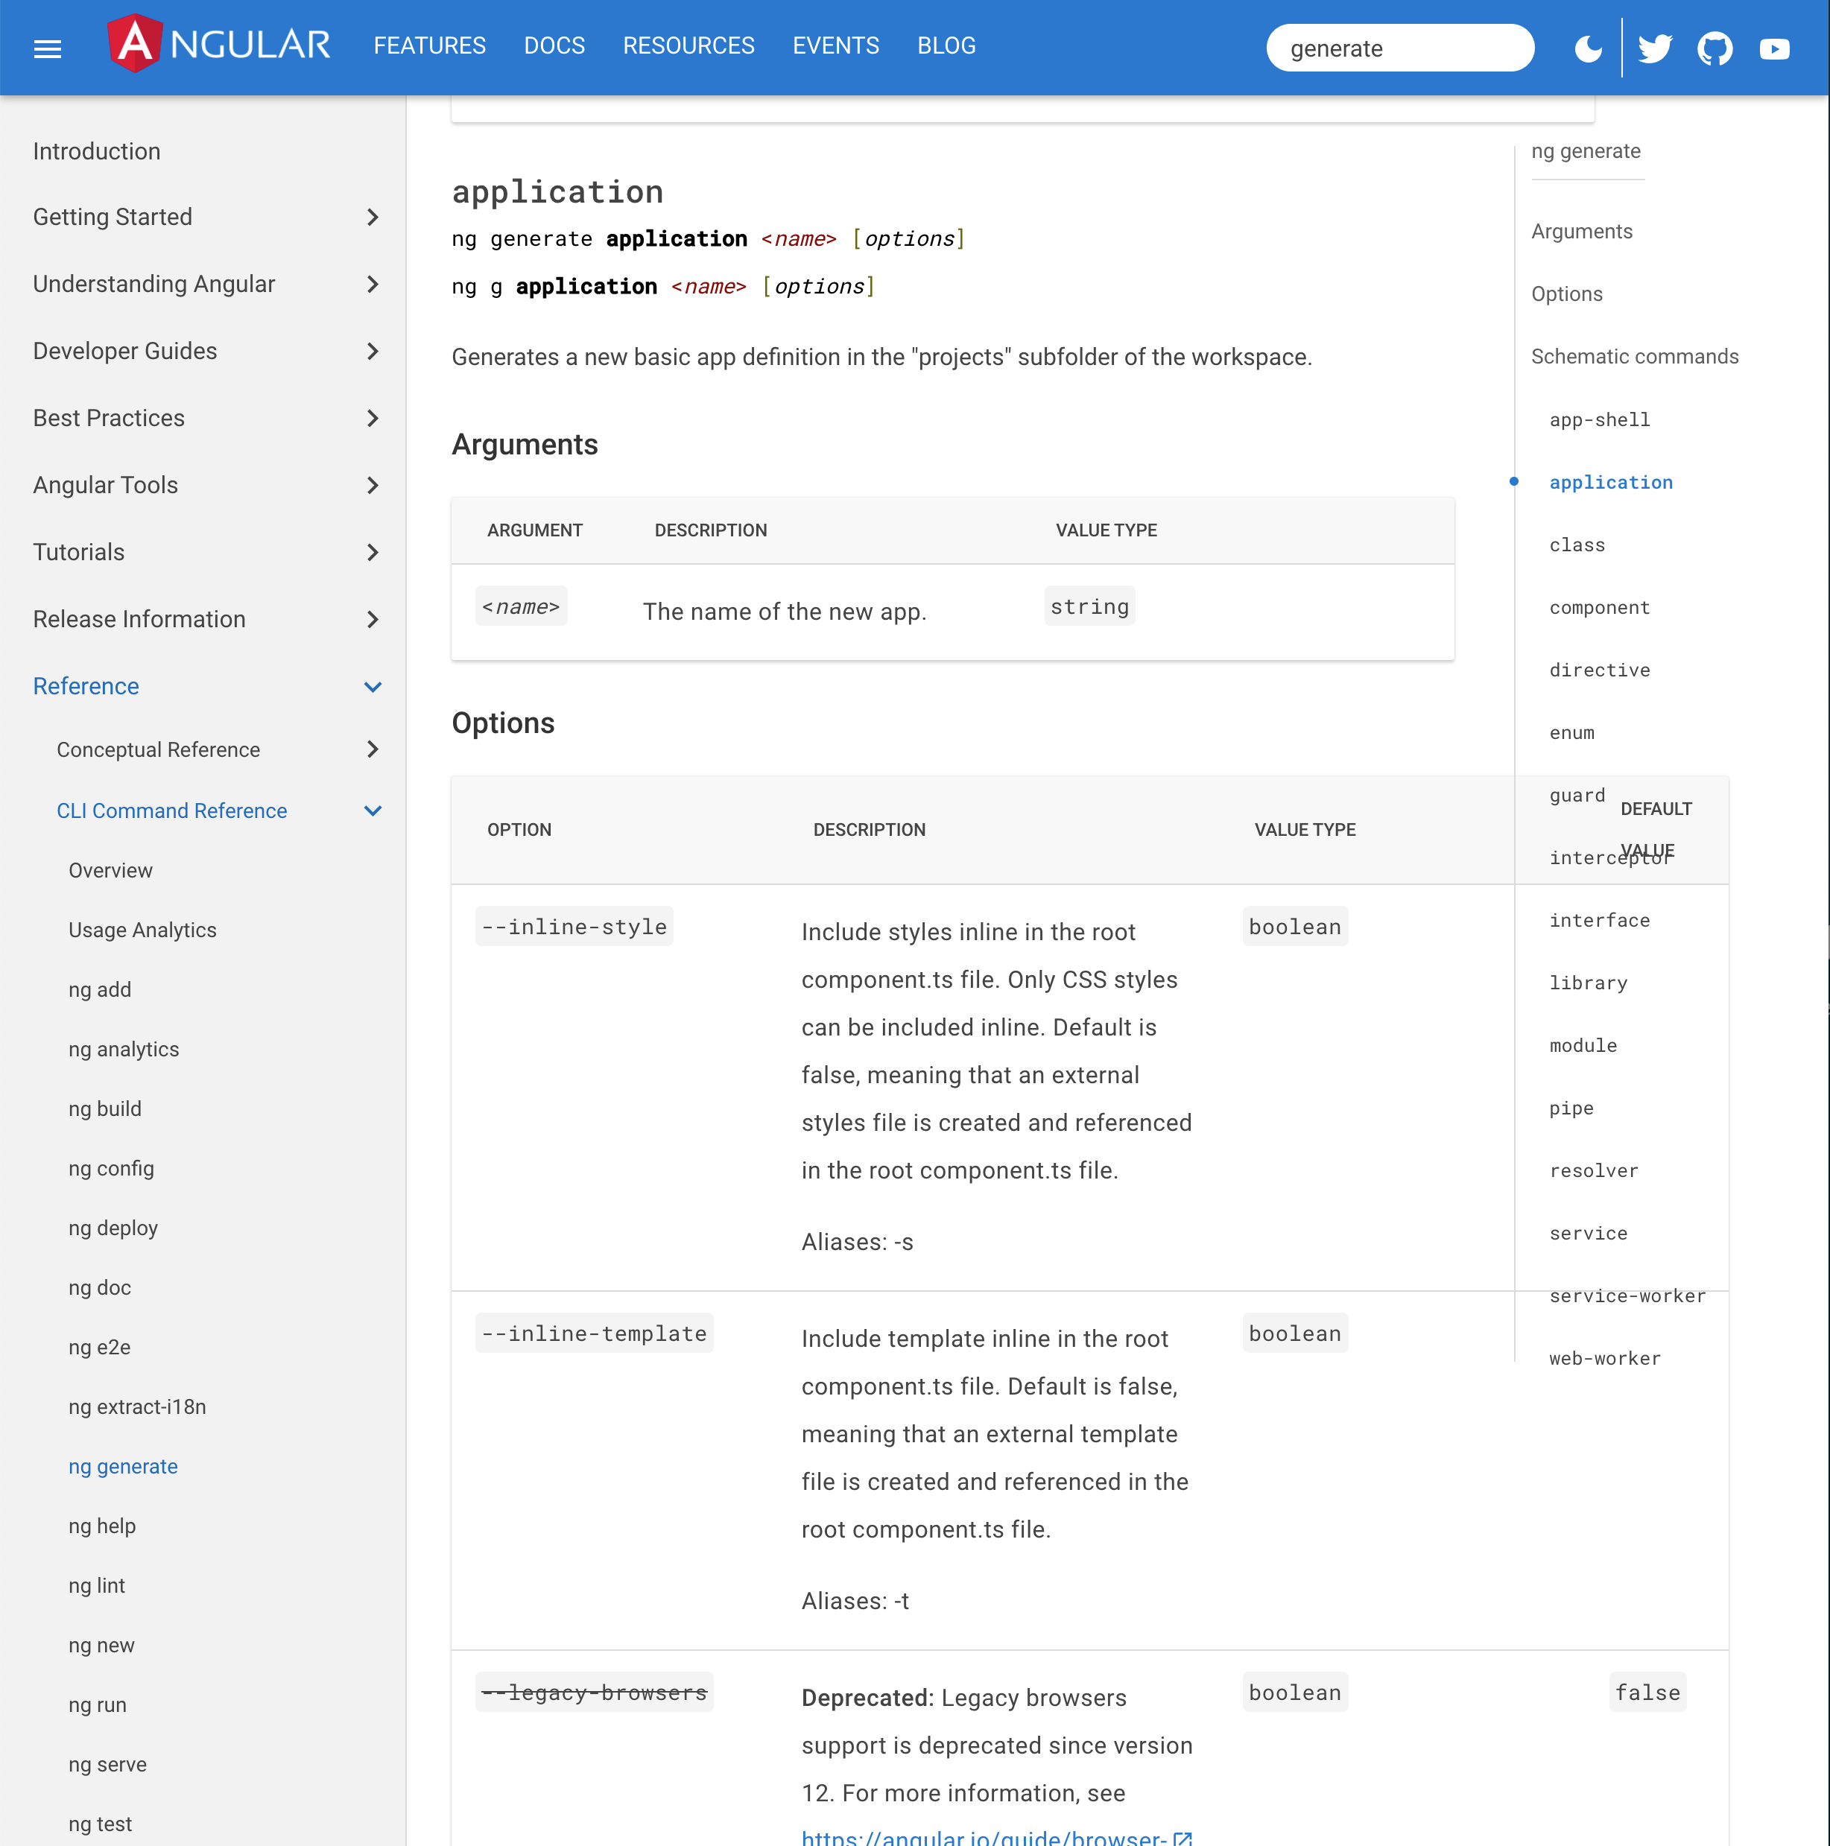This screenshot has width=1830, height=1846.
Task: Click the Angular logo to go home
Action: (x=220, y=44)
